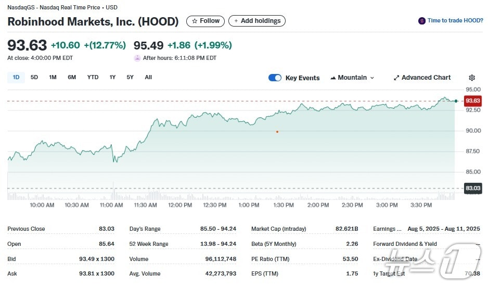Select the 1M chart range
The width and height of the screenshot is (488, 286).
[x=53, y=77]
